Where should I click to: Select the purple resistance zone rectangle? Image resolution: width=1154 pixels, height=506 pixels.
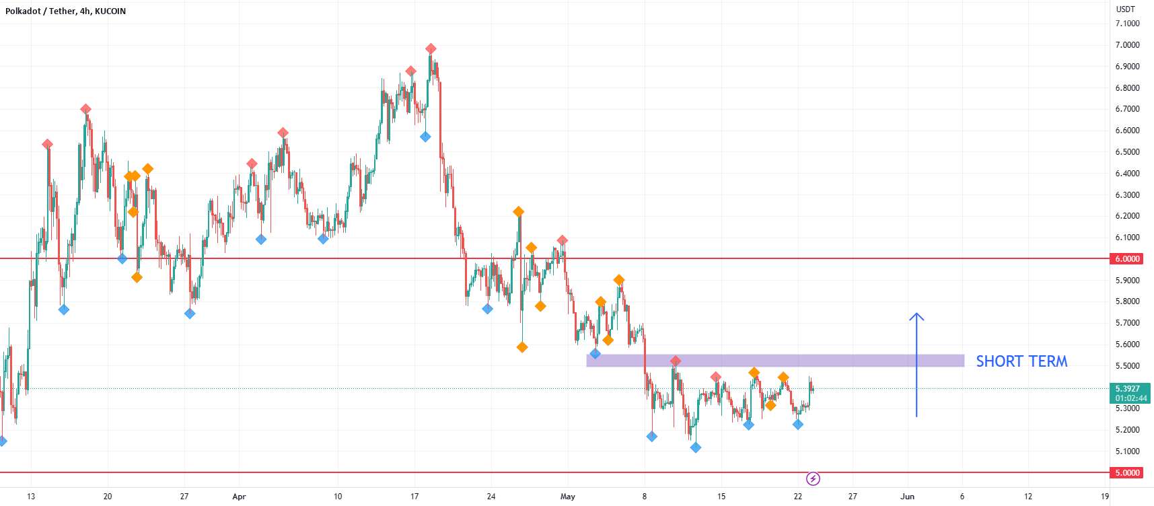[775, 361]
